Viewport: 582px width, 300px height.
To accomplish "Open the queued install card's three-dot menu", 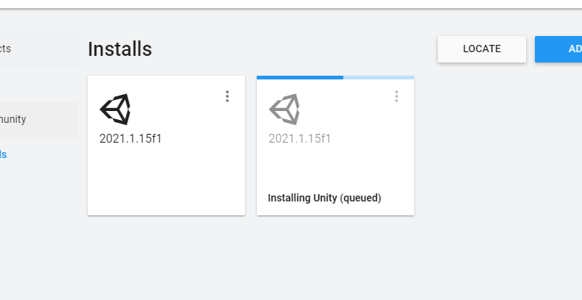I will coord(396,96).
